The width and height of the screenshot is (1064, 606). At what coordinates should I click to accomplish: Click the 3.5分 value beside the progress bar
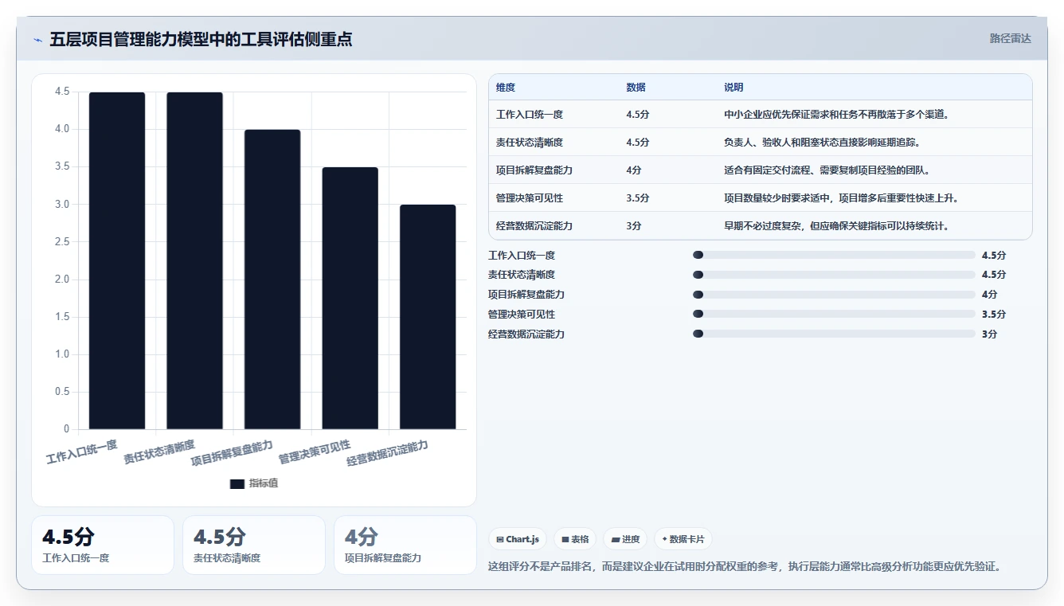tap(994, 315)
